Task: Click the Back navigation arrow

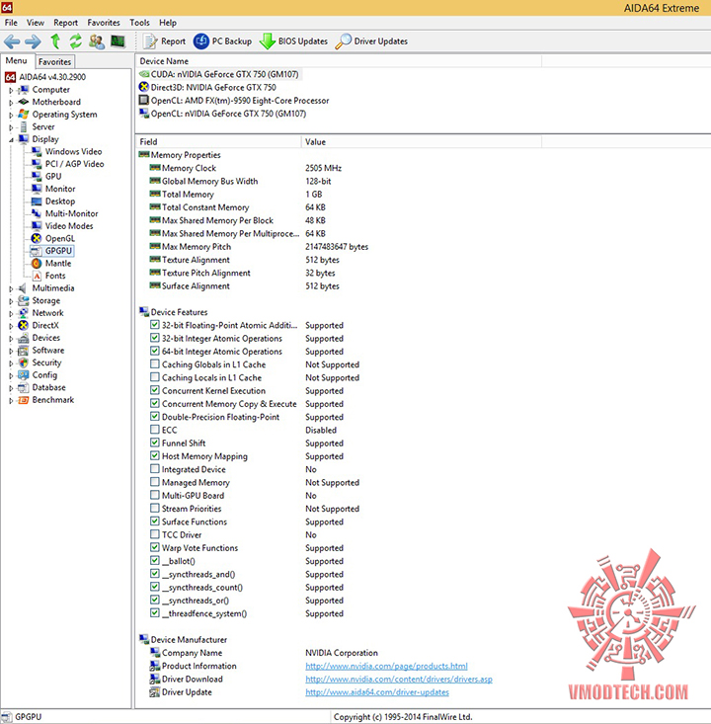Action: click(12, 41)
